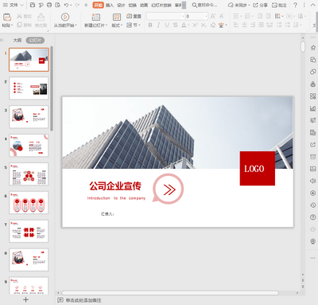Image resolution: width=318 pixels, height=305 pixels.
Task: Click the top star icon in right sidebar
Action: (x=313, y=48)
